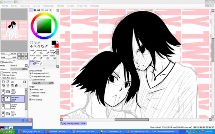
Task: Hide the hair temp layer
Action: (3, 97)
